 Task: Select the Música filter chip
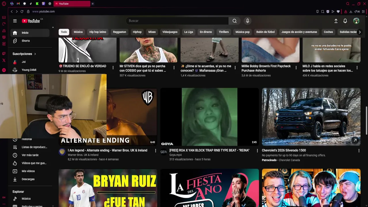tap(78, 32)
